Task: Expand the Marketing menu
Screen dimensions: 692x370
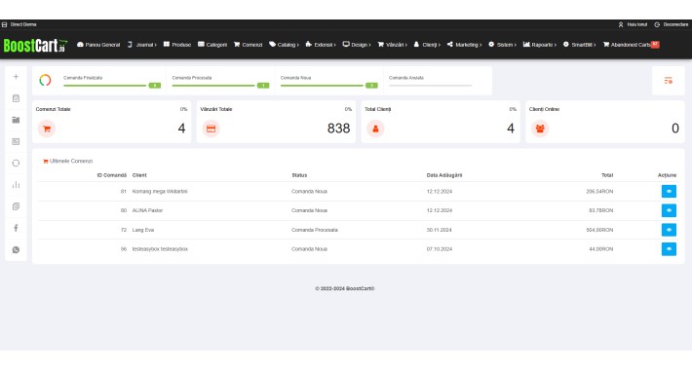Action: (464, 45)
